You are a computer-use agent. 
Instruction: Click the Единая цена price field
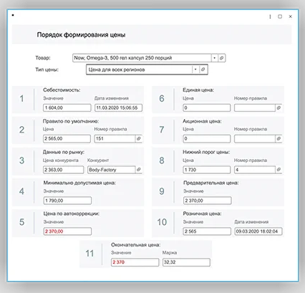click(x=207, y=107)
